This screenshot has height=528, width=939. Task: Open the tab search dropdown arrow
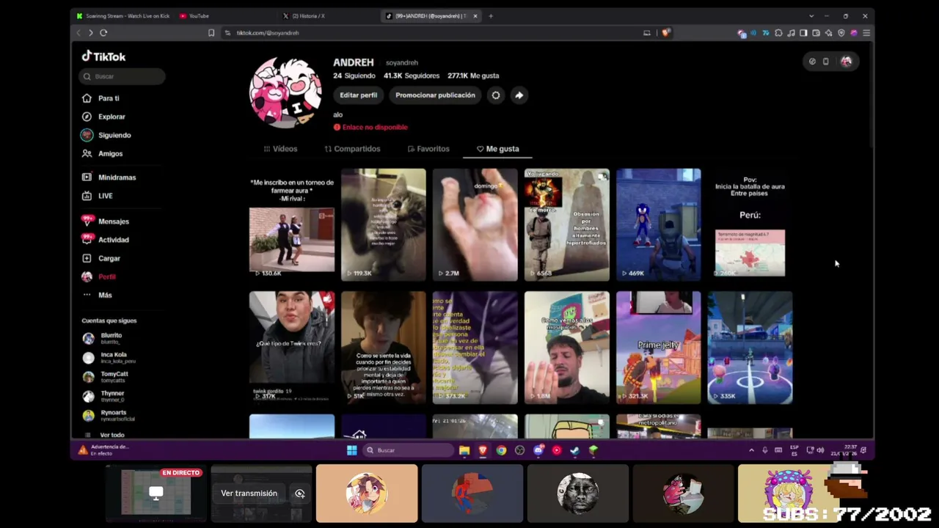click(x=811, y=16)
